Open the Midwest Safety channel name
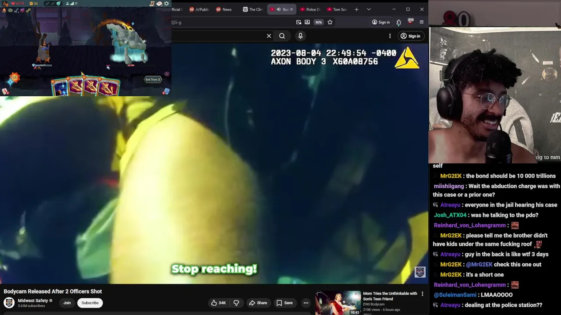Viewport: 561px width, 315px height. [33, 301]
